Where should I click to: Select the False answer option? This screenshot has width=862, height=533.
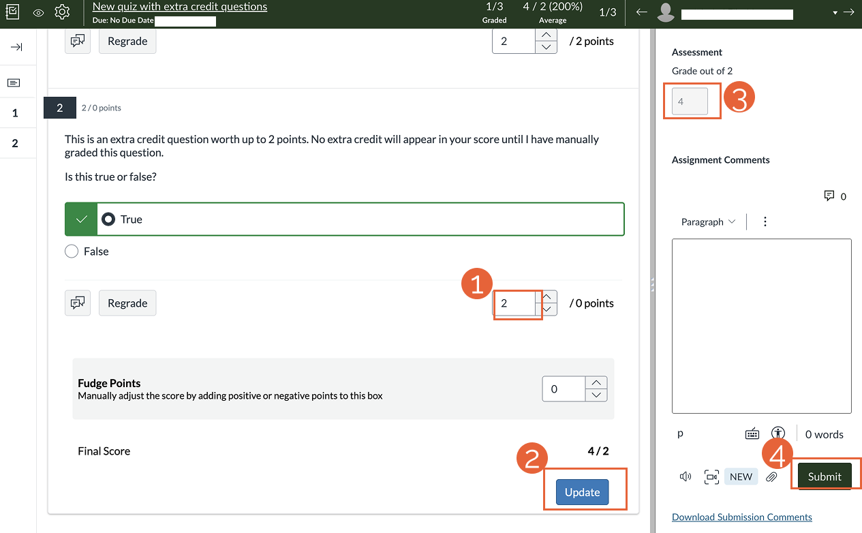point(71,251)
